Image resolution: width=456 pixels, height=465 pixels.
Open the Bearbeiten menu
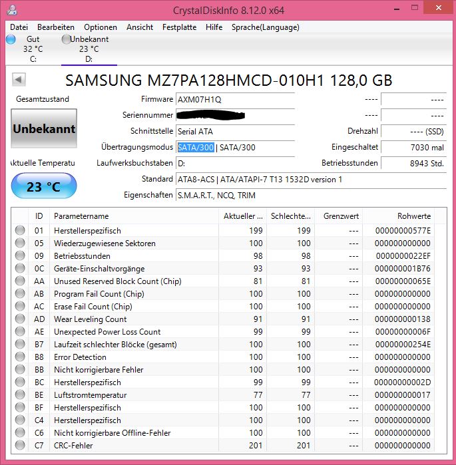click(56, 27)
